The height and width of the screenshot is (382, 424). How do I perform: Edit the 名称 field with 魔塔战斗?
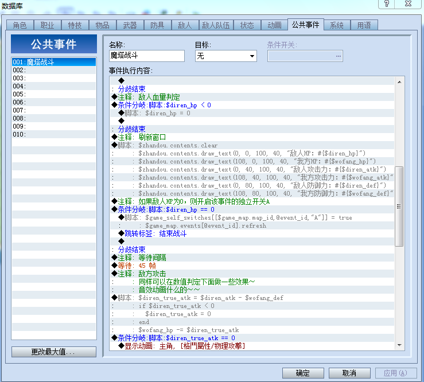(147, 56)
